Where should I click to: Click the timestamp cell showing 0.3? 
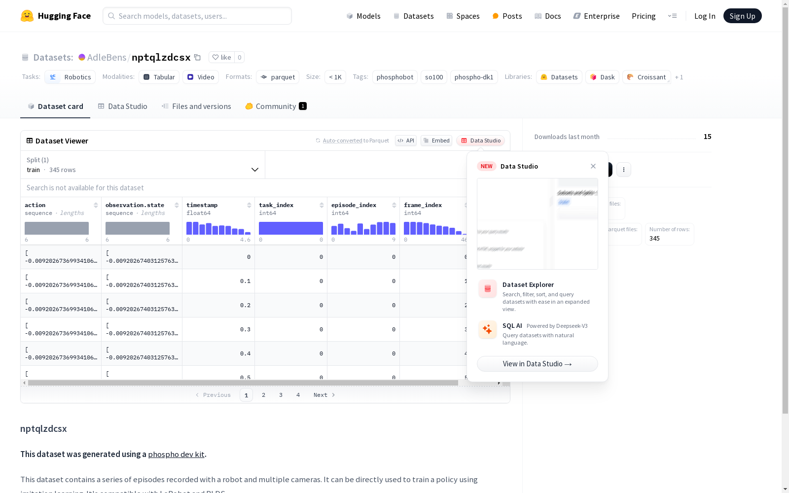tap(218, 329)
